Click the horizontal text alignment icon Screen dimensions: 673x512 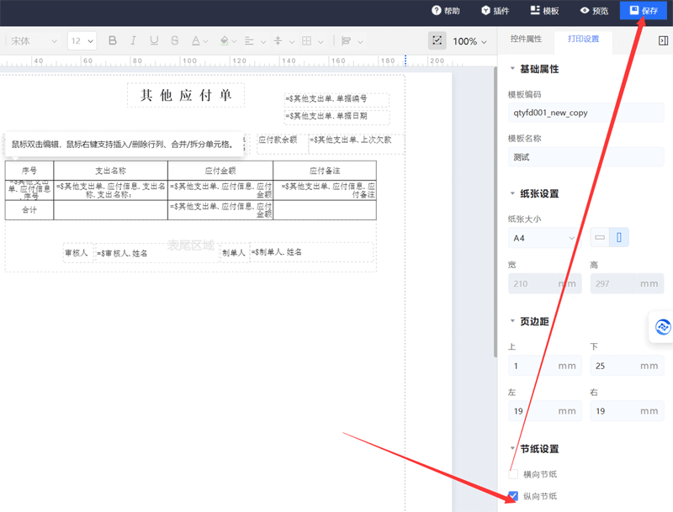pos(249,41)
